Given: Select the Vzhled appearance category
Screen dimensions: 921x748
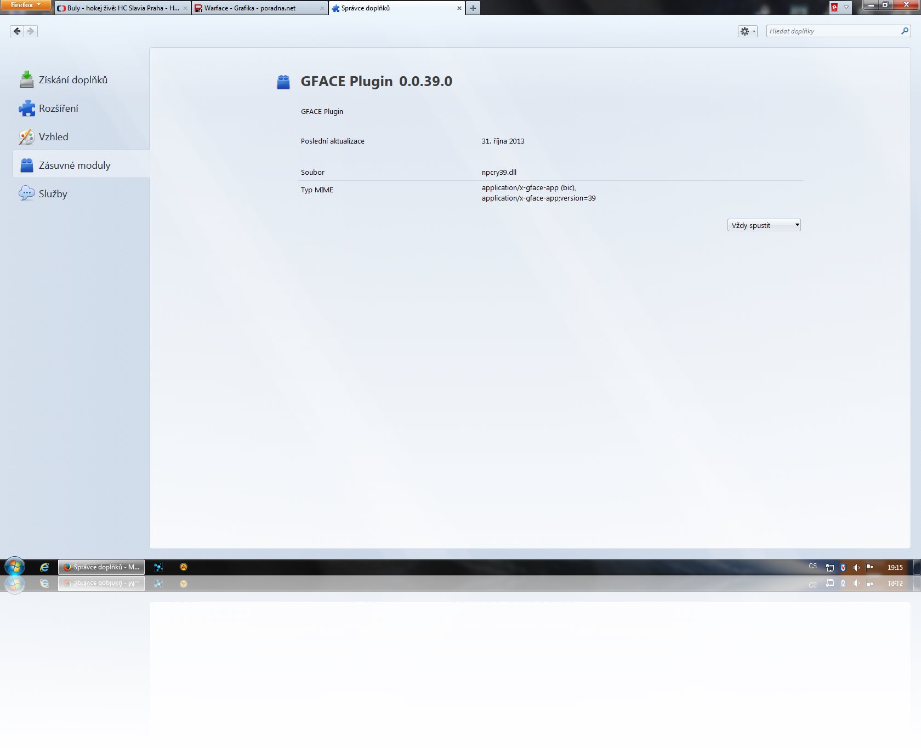Looking at the screenshot, I should (53, 137).
